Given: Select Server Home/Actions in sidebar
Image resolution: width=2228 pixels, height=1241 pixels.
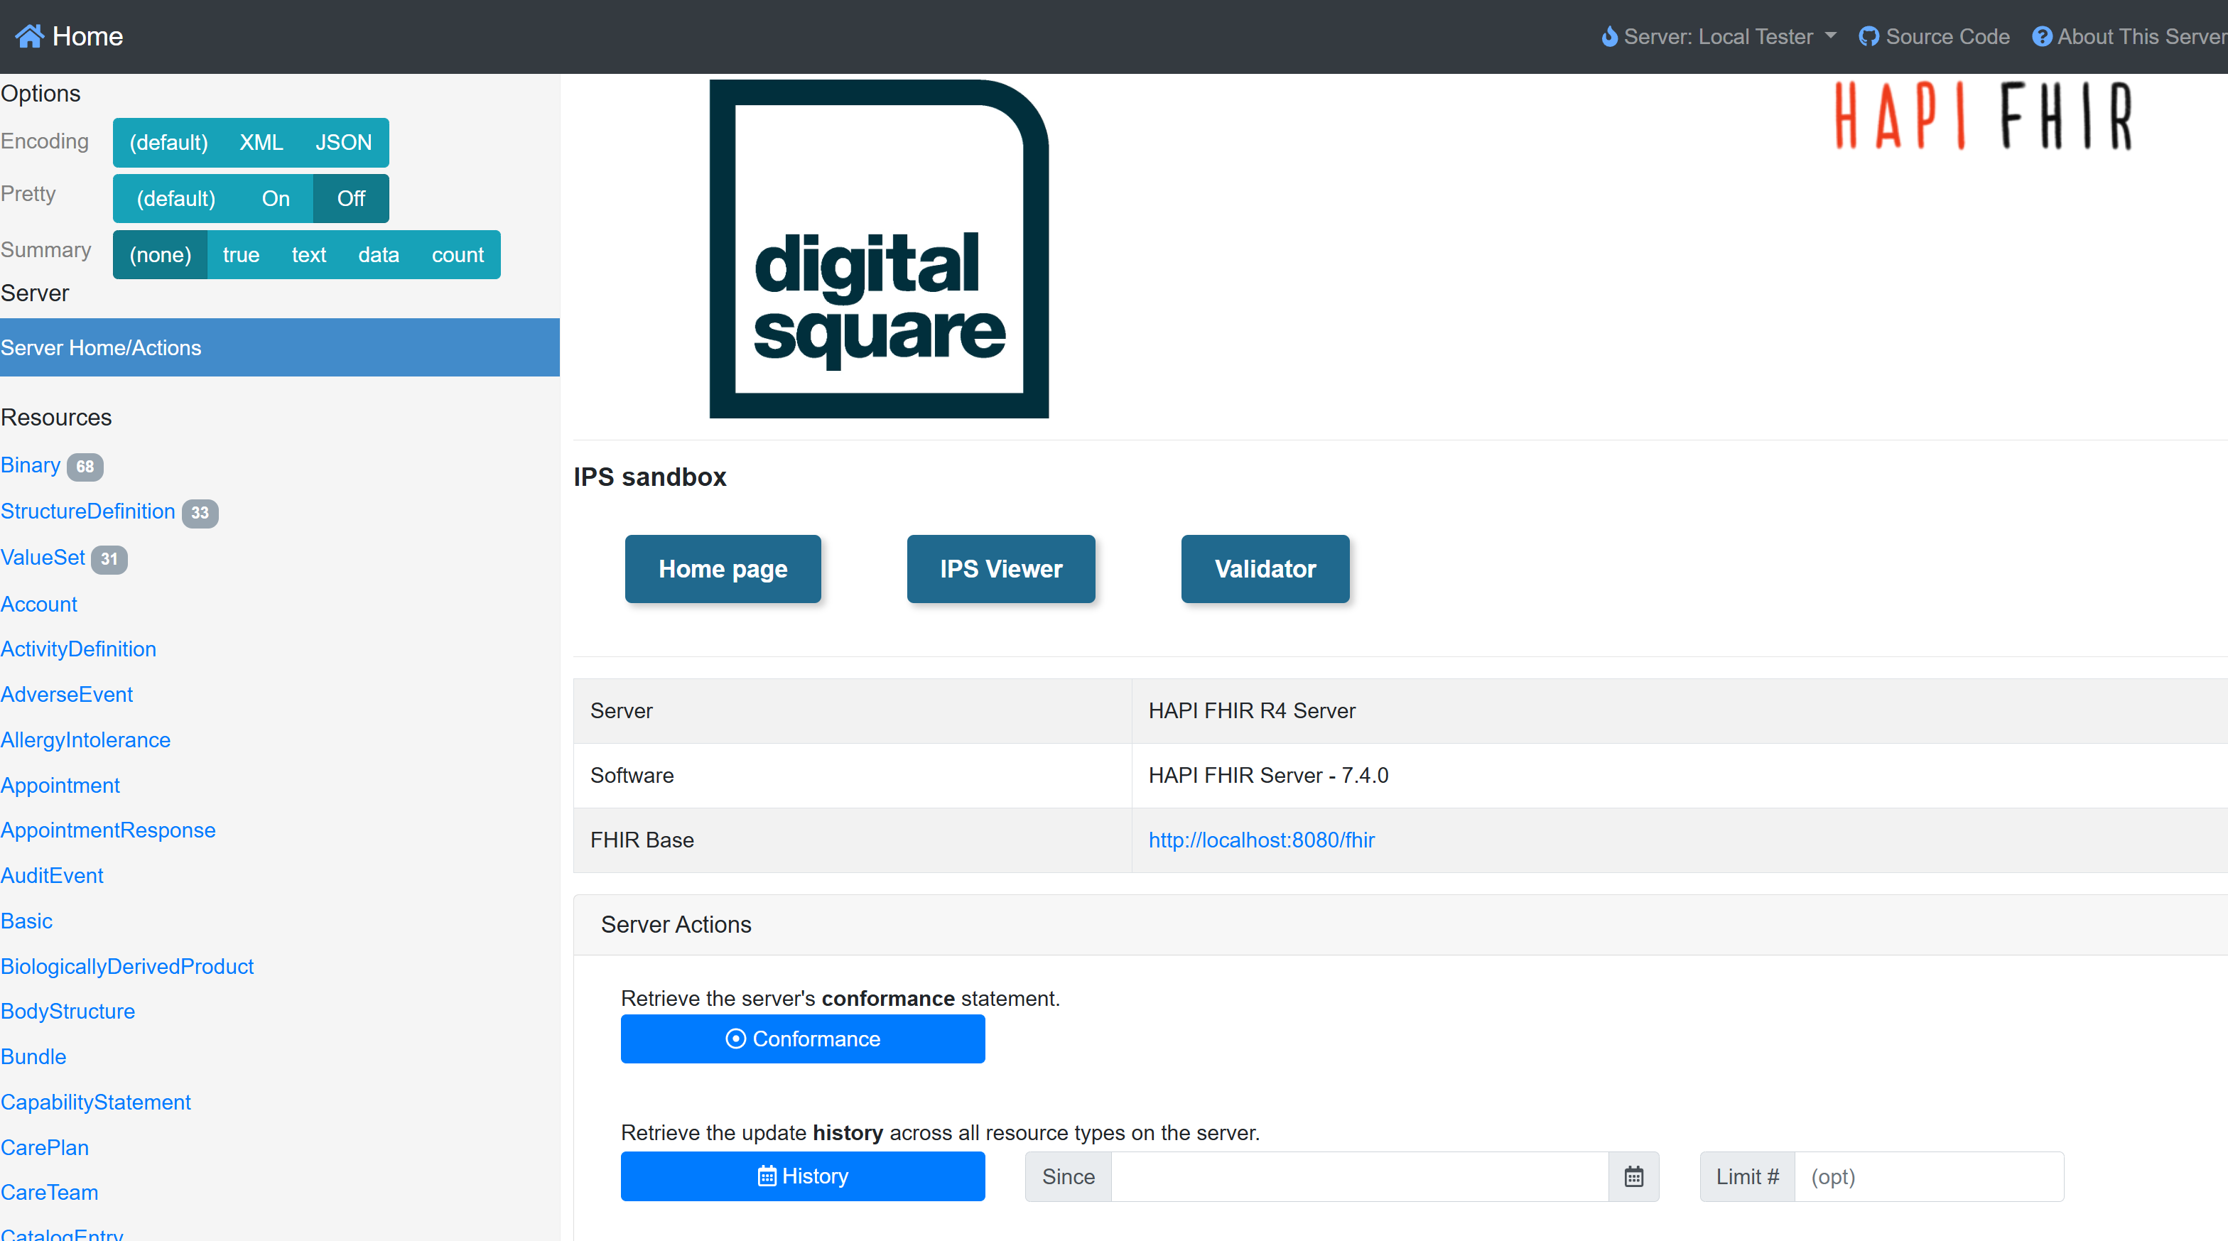Looking at the screenshot, I should click(x=279, y=347).
